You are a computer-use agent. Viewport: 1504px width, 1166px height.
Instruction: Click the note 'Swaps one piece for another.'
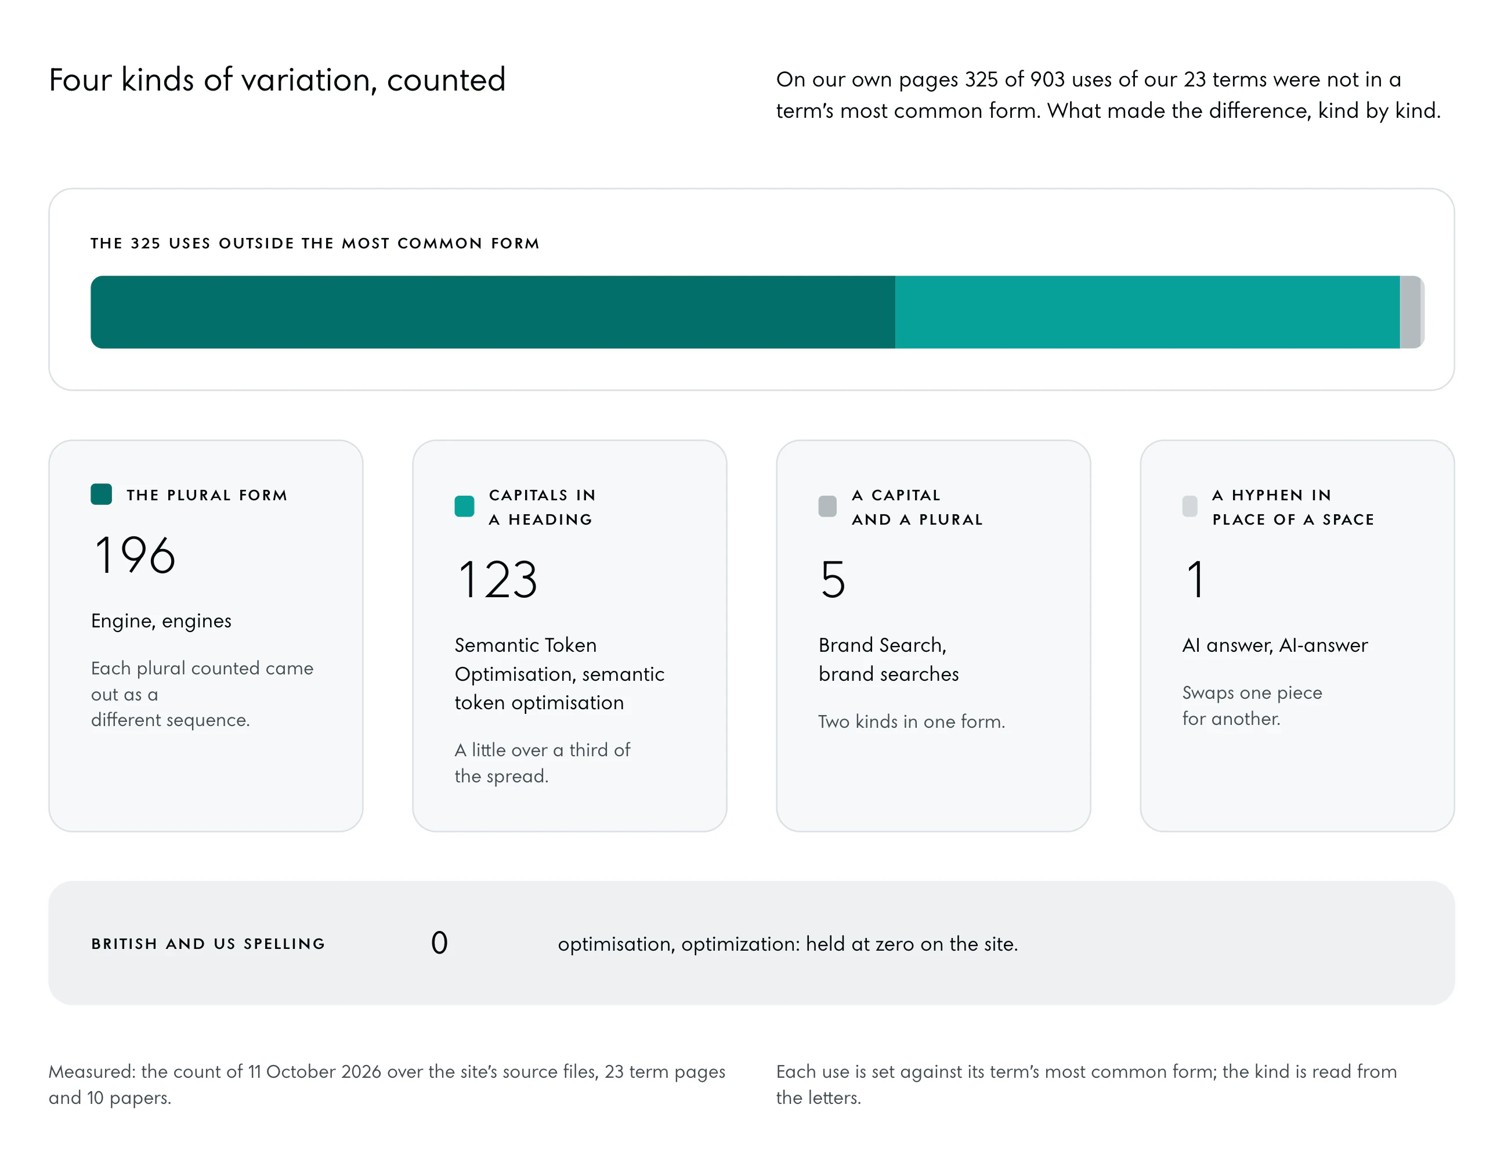[1252, 705]
